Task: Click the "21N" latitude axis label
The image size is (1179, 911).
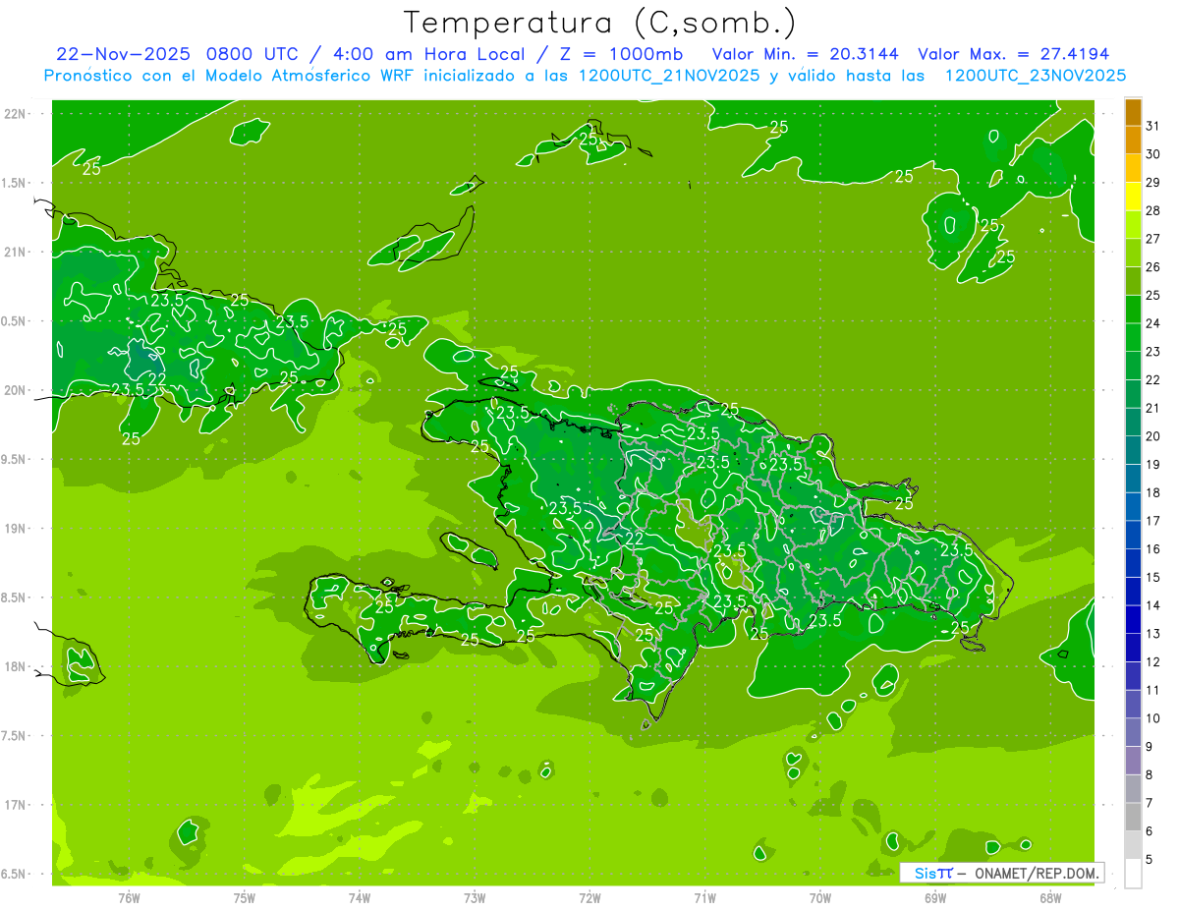Action: [16, 252]
